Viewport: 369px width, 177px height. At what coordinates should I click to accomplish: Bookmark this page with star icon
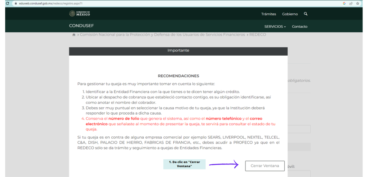(358, 3)
